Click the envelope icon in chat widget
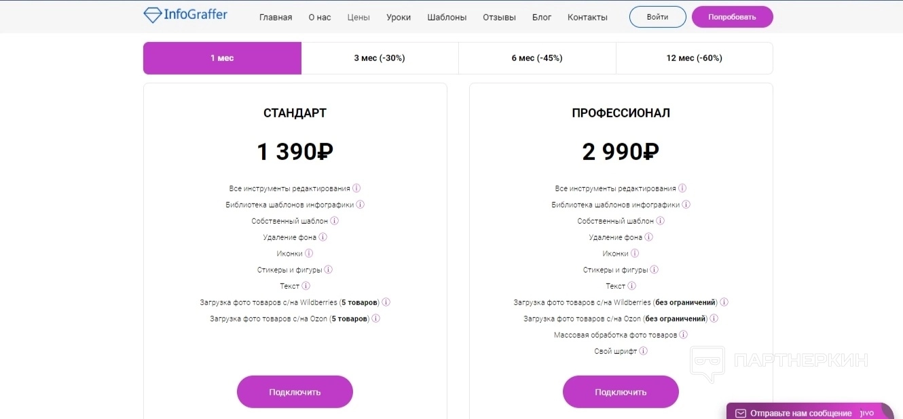Image resolution: width=903 pixels, height=419 pixels. click(741, 413)
